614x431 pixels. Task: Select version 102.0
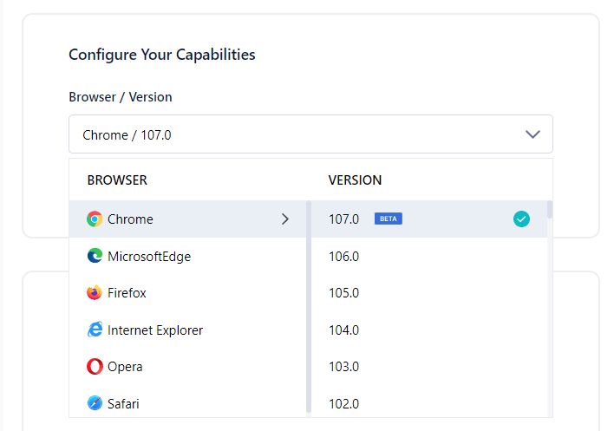click(429, 403)
